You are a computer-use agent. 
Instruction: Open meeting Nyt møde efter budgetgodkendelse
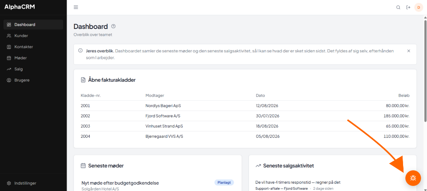[120, 183]
